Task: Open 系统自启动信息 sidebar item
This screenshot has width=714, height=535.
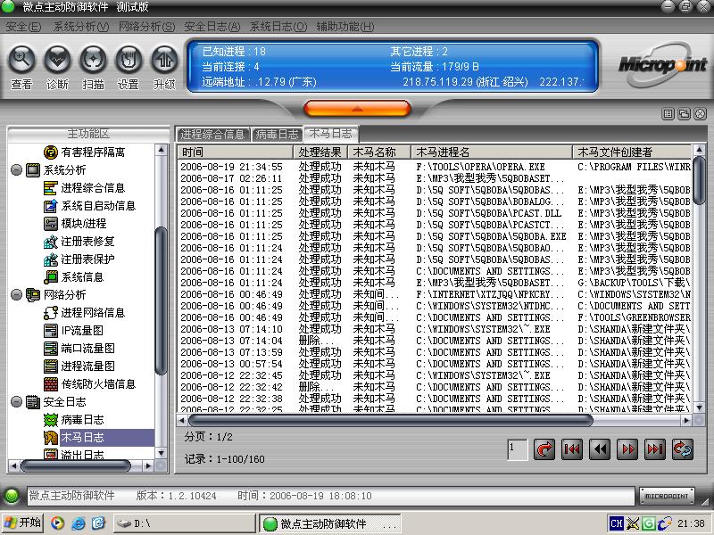Action: 90,206
